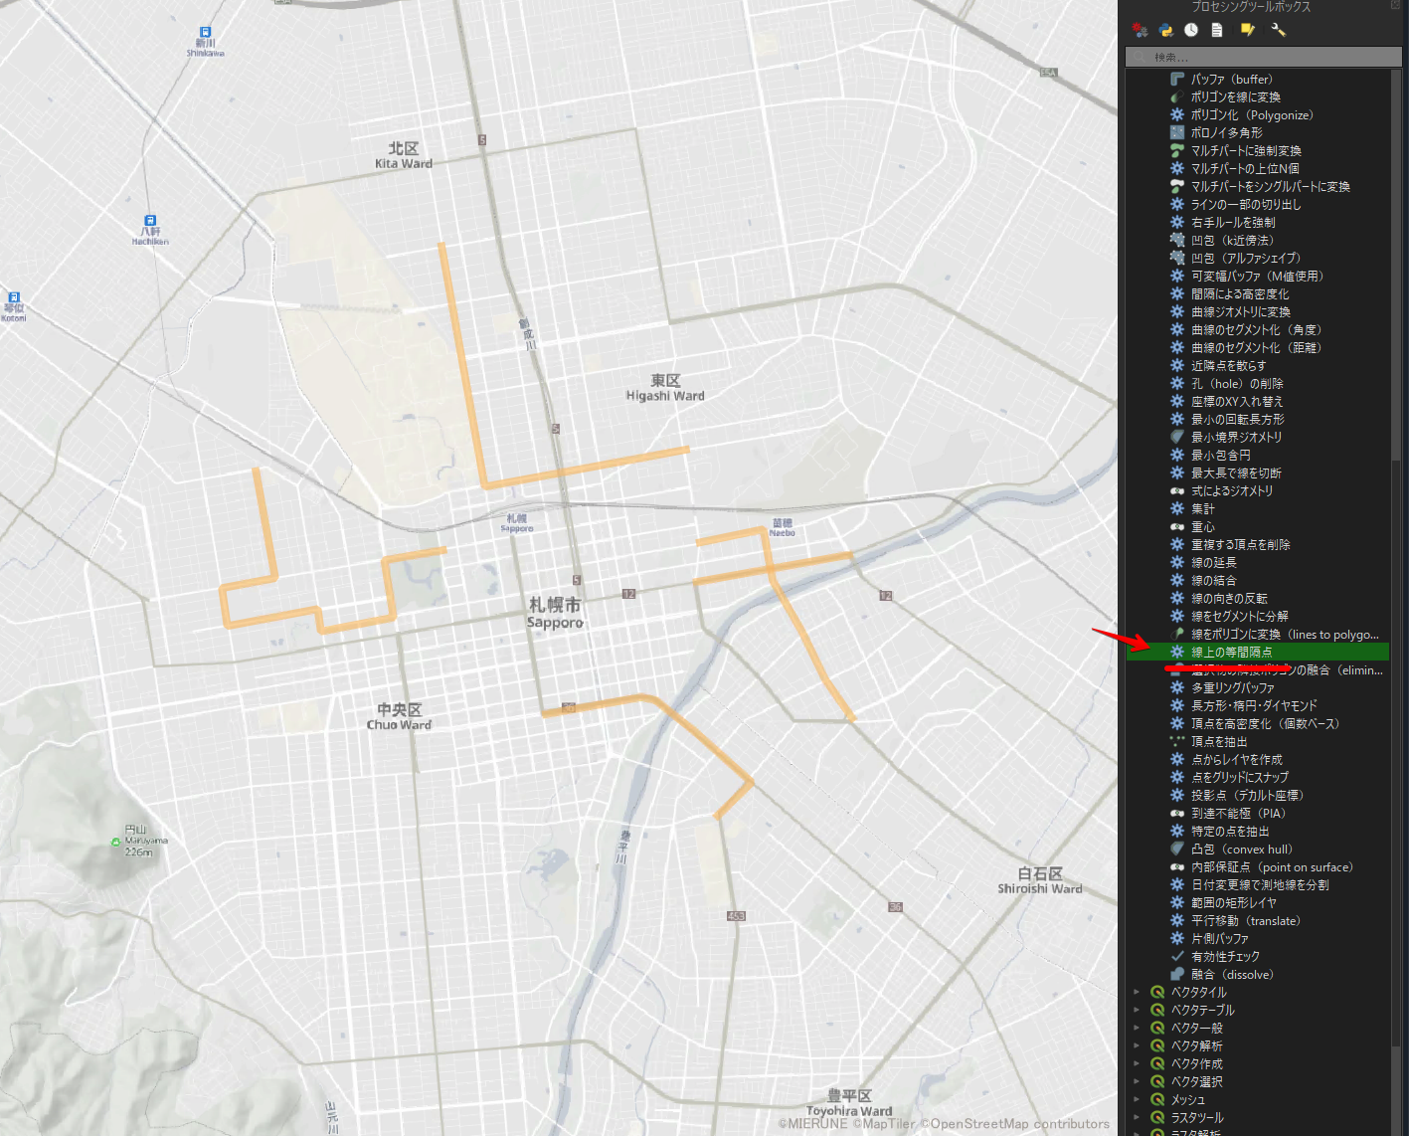Select 右手ルールを強制 algorithm
1409x1136 pixels.
coord(1233,222)
